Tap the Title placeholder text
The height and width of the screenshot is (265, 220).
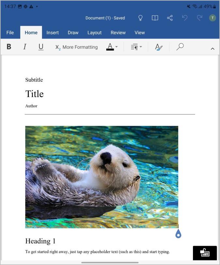coord(35,94)
